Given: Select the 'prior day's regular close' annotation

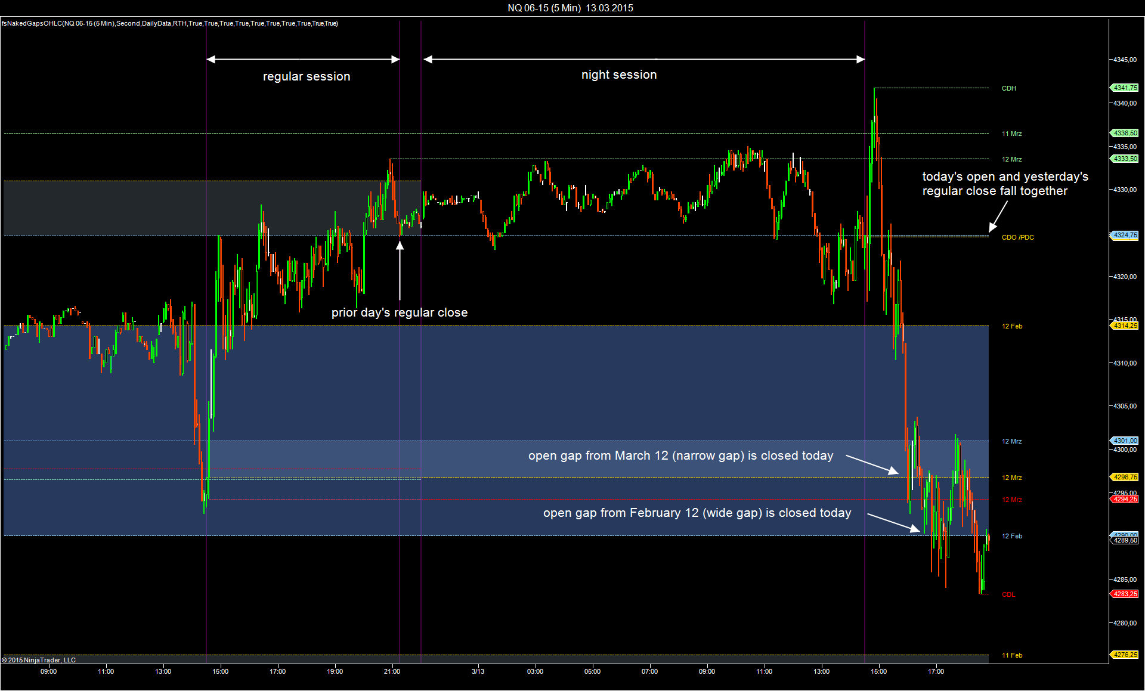Looking at the screenshot, I should coord(400,312).
